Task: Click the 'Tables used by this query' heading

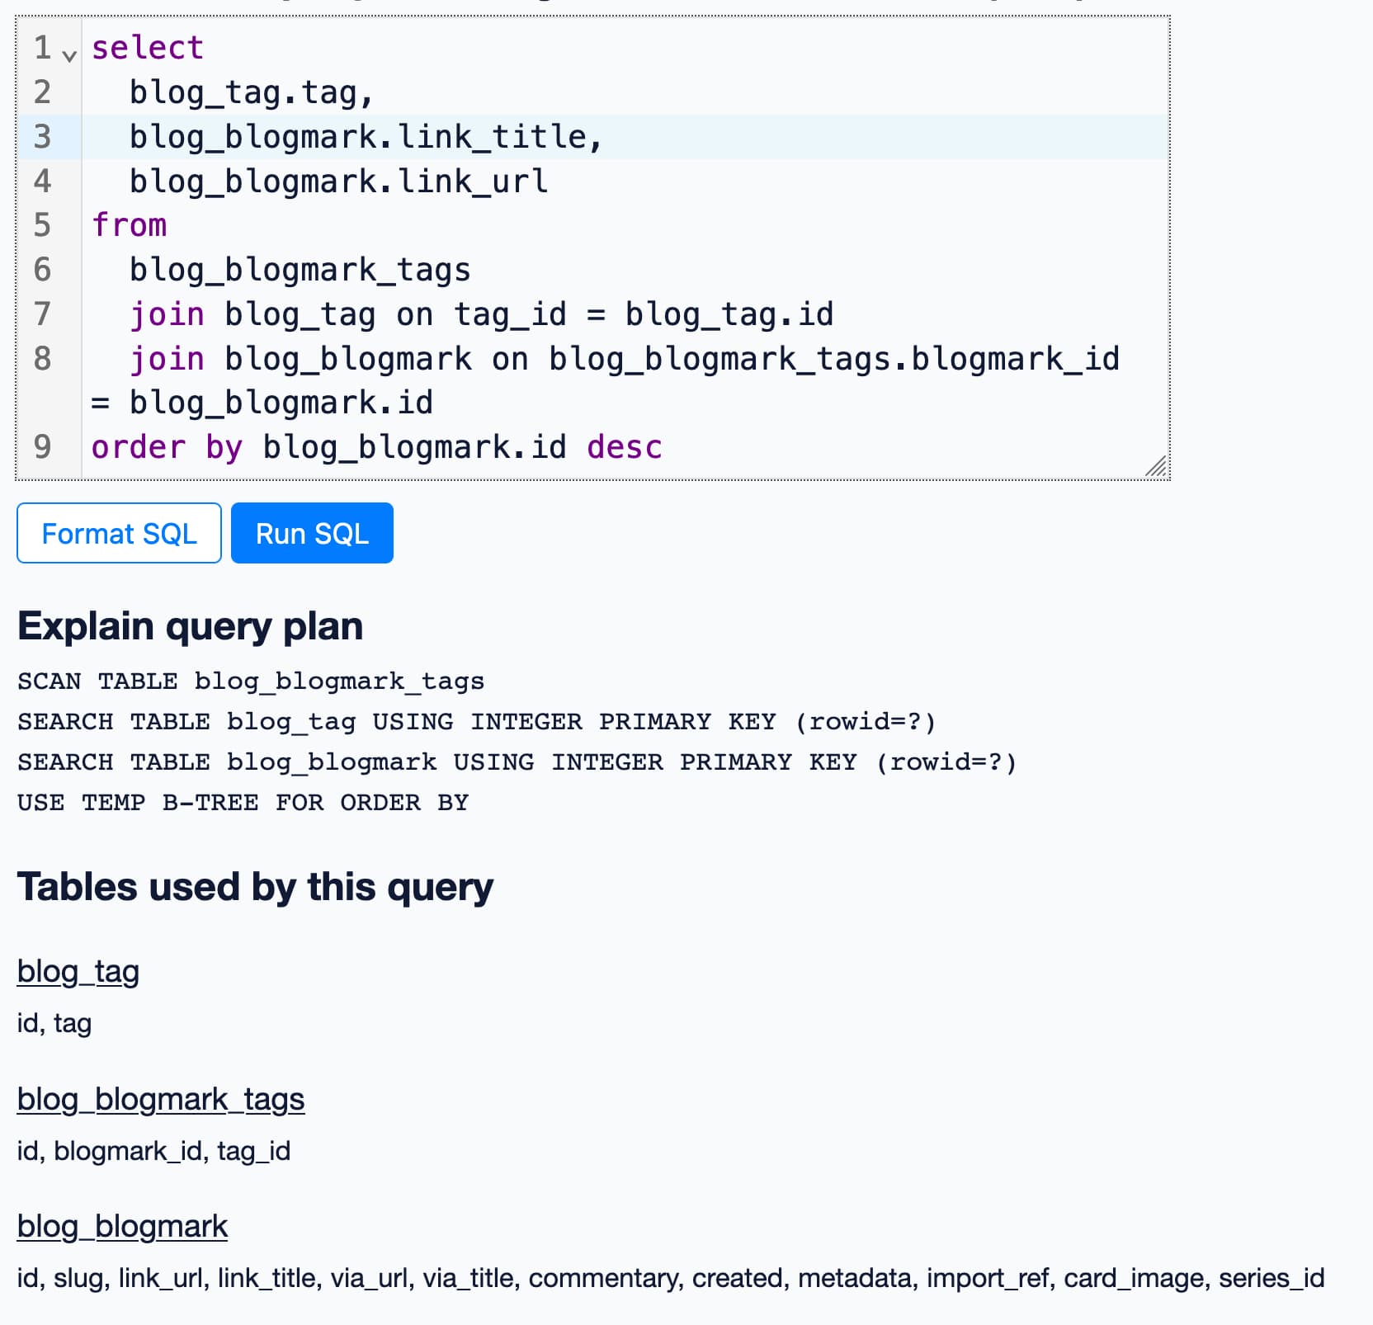Action: (x=255, y=887)
